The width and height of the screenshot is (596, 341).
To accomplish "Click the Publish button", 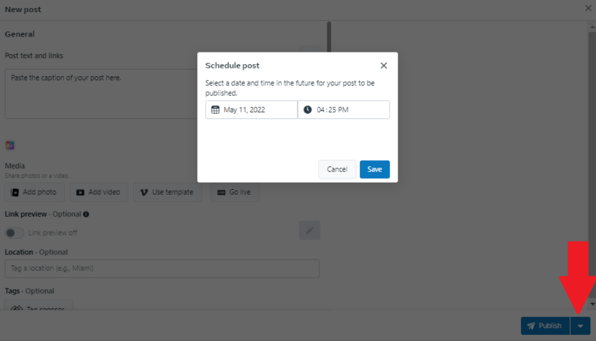I will pos(545,326).
